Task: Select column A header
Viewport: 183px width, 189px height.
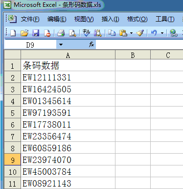Action: 68,55
